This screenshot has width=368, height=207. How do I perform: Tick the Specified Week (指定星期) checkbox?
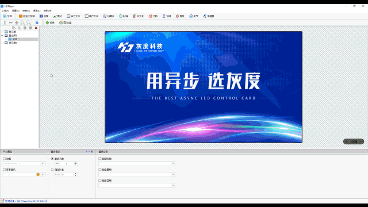(x=100, y=170)
